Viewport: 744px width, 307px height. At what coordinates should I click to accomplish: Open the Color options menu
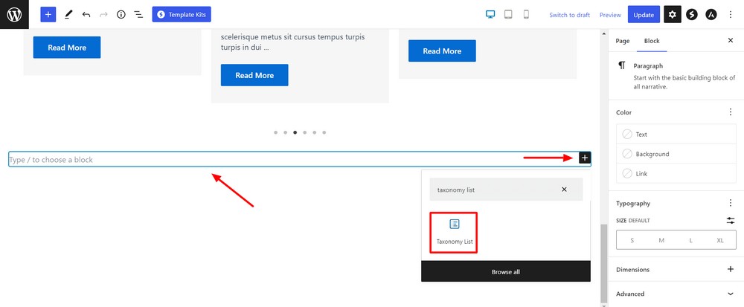tap(730, 112)
